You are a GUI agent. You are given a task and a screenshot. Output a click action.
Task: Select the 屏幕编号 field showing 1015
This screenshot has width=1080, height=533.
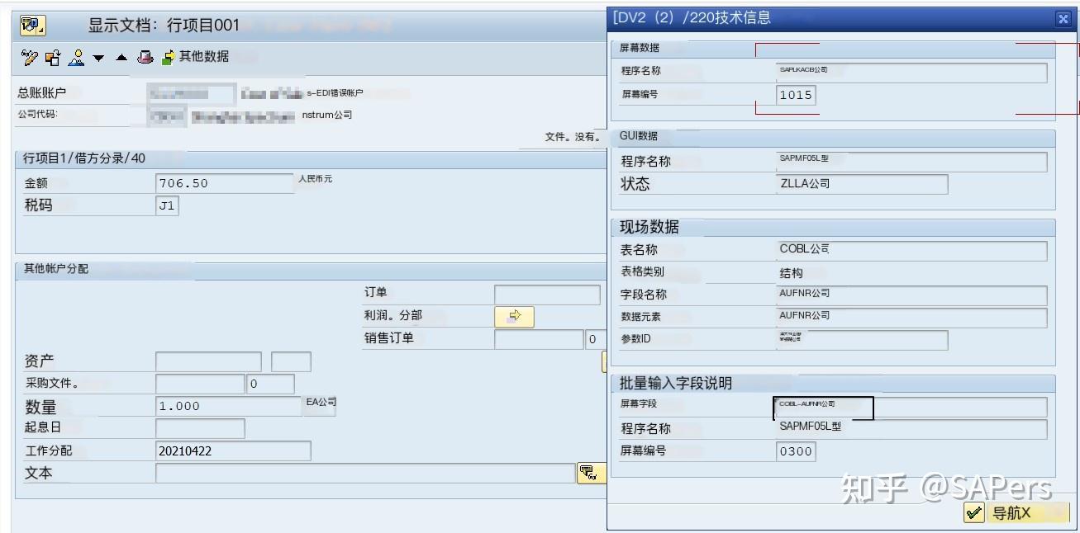(x=796, y=95)
